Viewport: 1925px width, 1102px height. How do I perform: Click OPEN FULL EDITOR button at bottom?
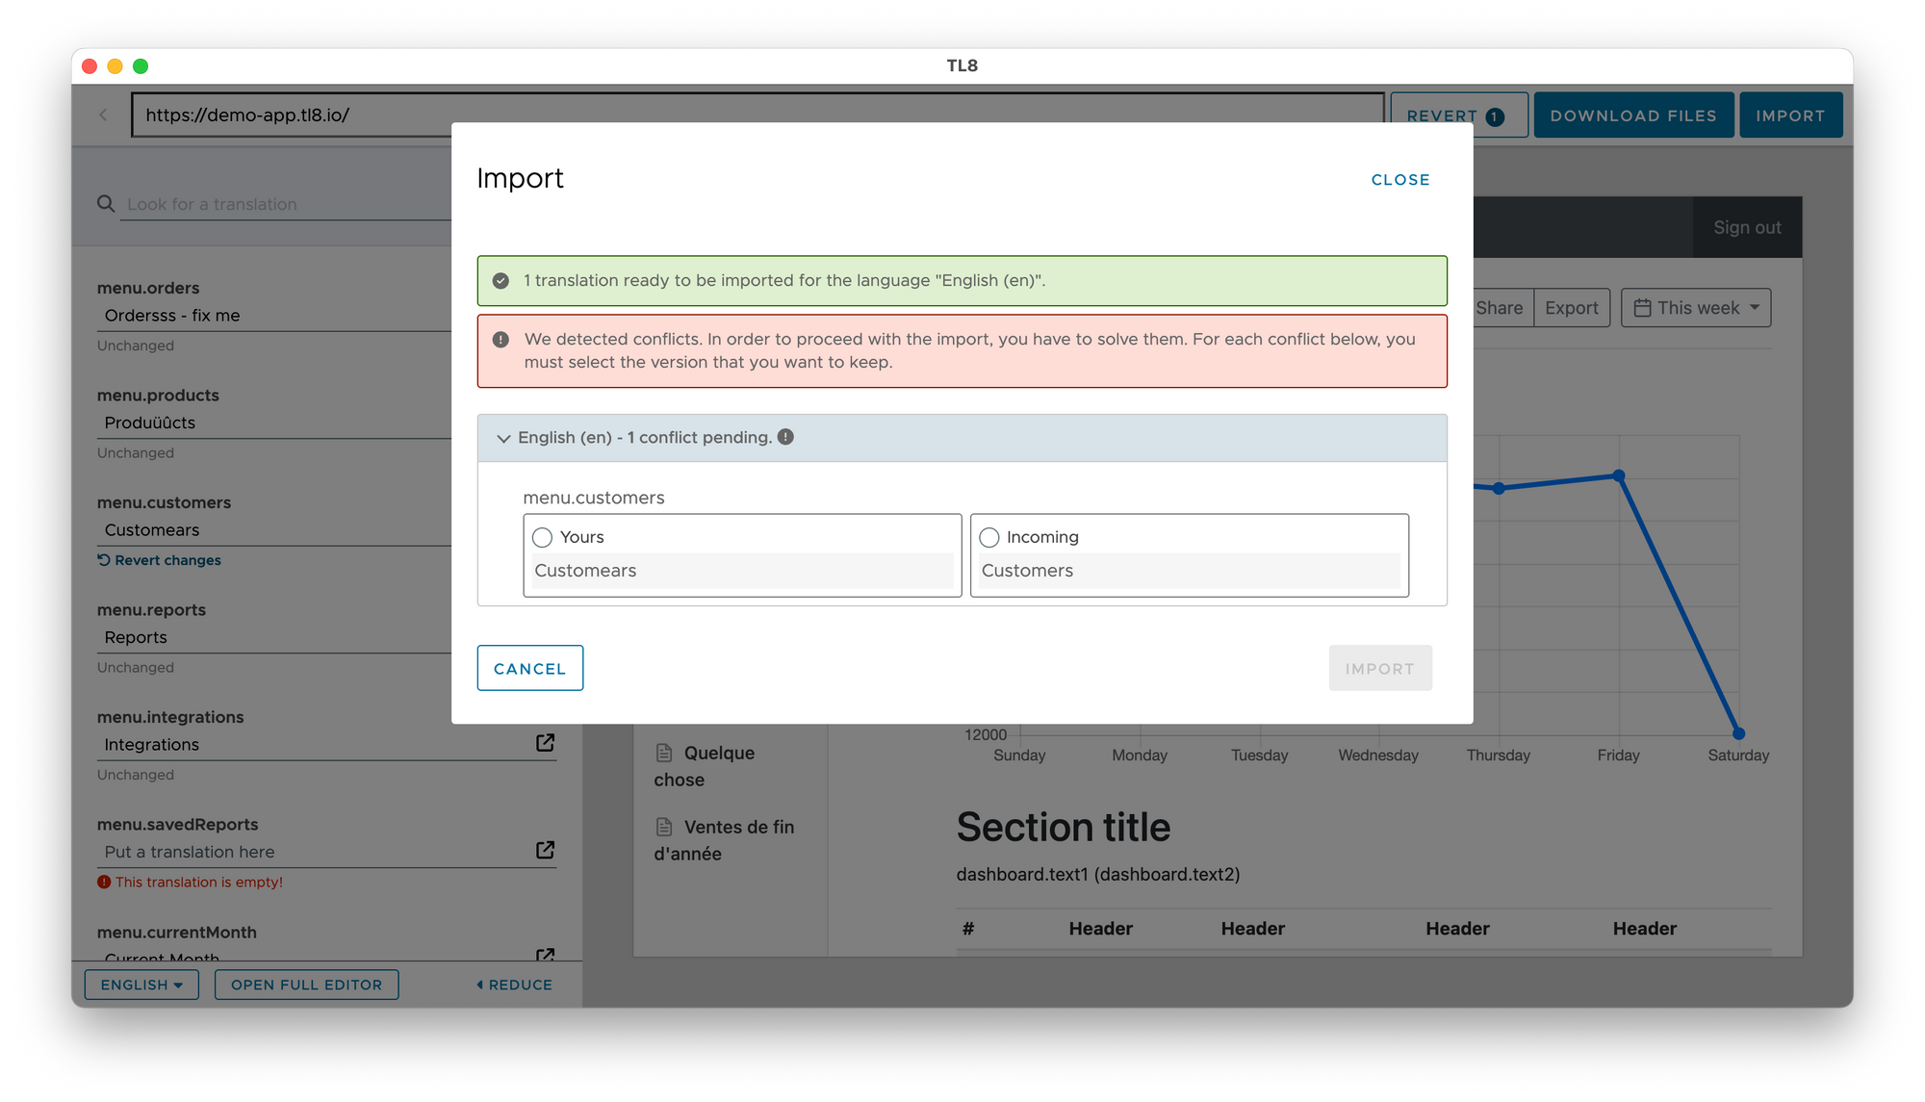pyautogui.click(x=305, y=985)
